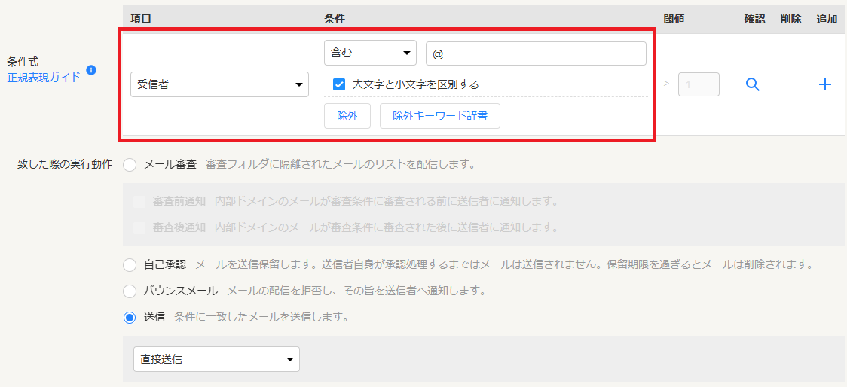Select the メール審査 radio button
847x387 pixels.
pos(130,165)
